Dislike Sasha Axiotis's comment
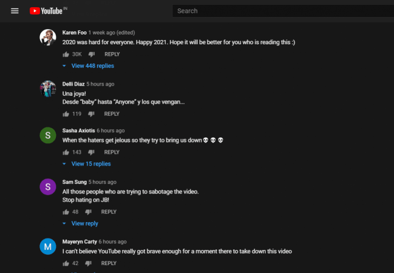394x273 pixels. (x=92, y=152)
